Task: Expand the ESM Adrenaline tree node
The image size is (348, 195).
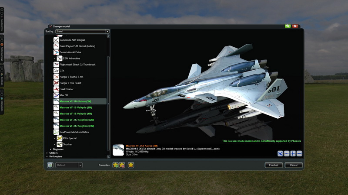Action: tap(54, 58)
